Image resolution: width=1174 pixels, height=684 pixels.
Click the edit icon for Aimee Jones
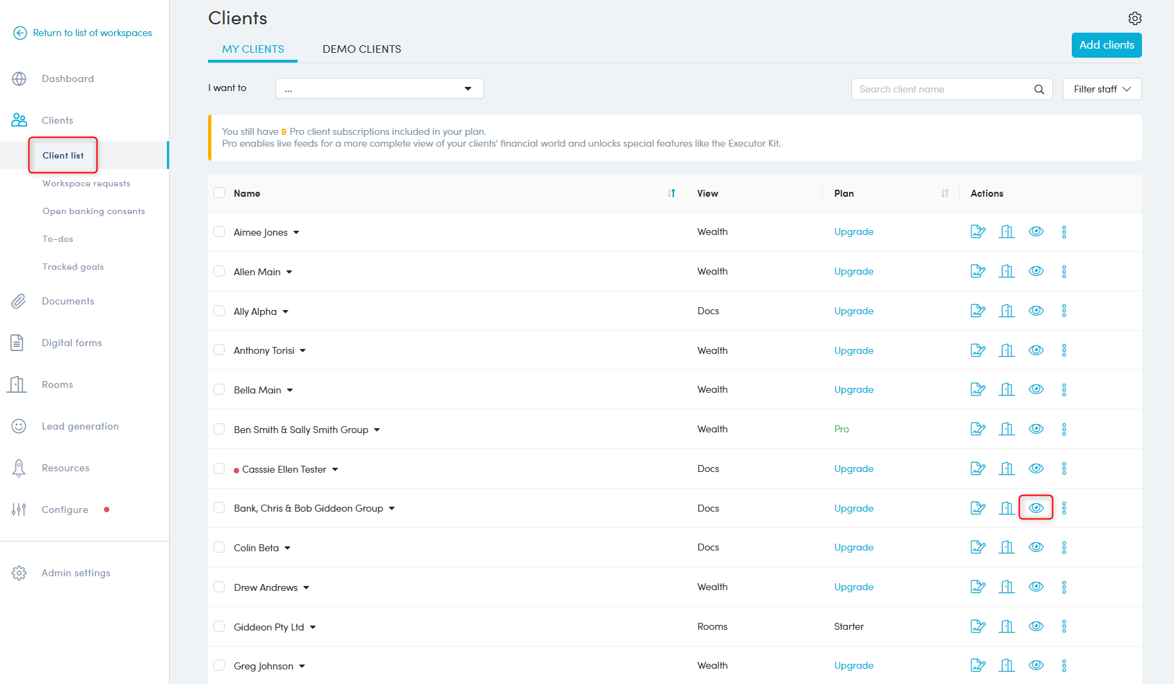click(x=978, y=231)
